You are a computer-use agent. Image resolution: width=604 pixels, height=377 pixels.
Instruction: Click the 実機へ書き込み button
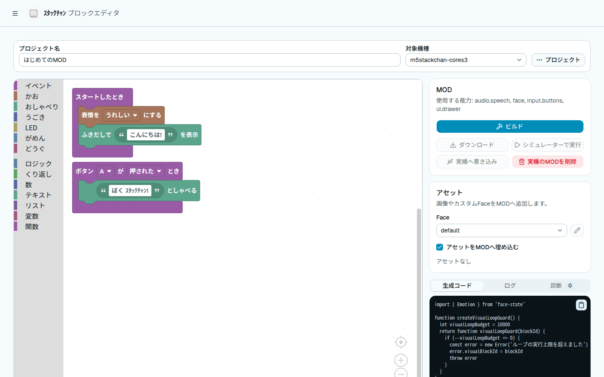472,162
